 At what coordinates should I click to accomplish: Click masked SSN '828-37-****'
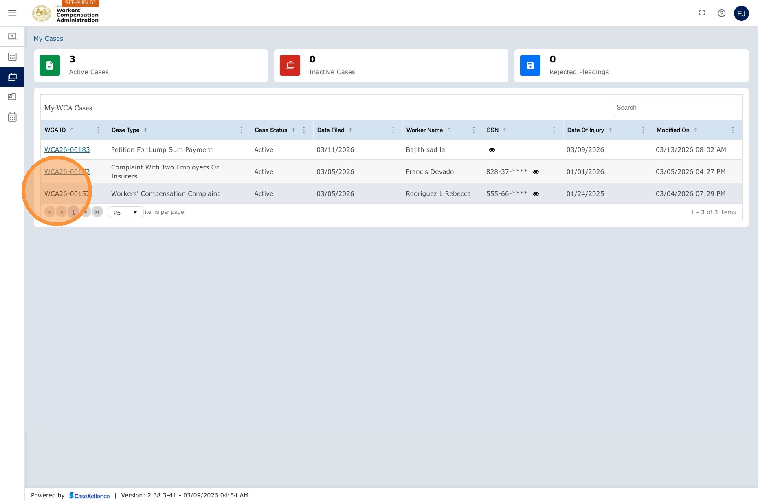click(507, 172)
